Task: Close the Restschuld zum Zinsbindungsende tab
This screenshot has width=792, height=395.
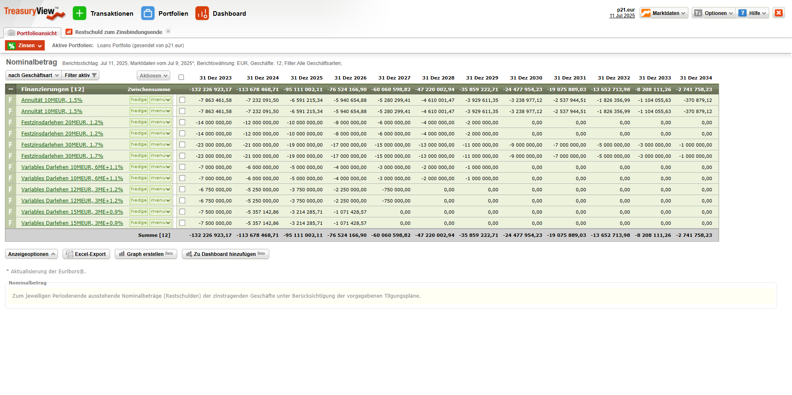Action: tap(168, 31)
